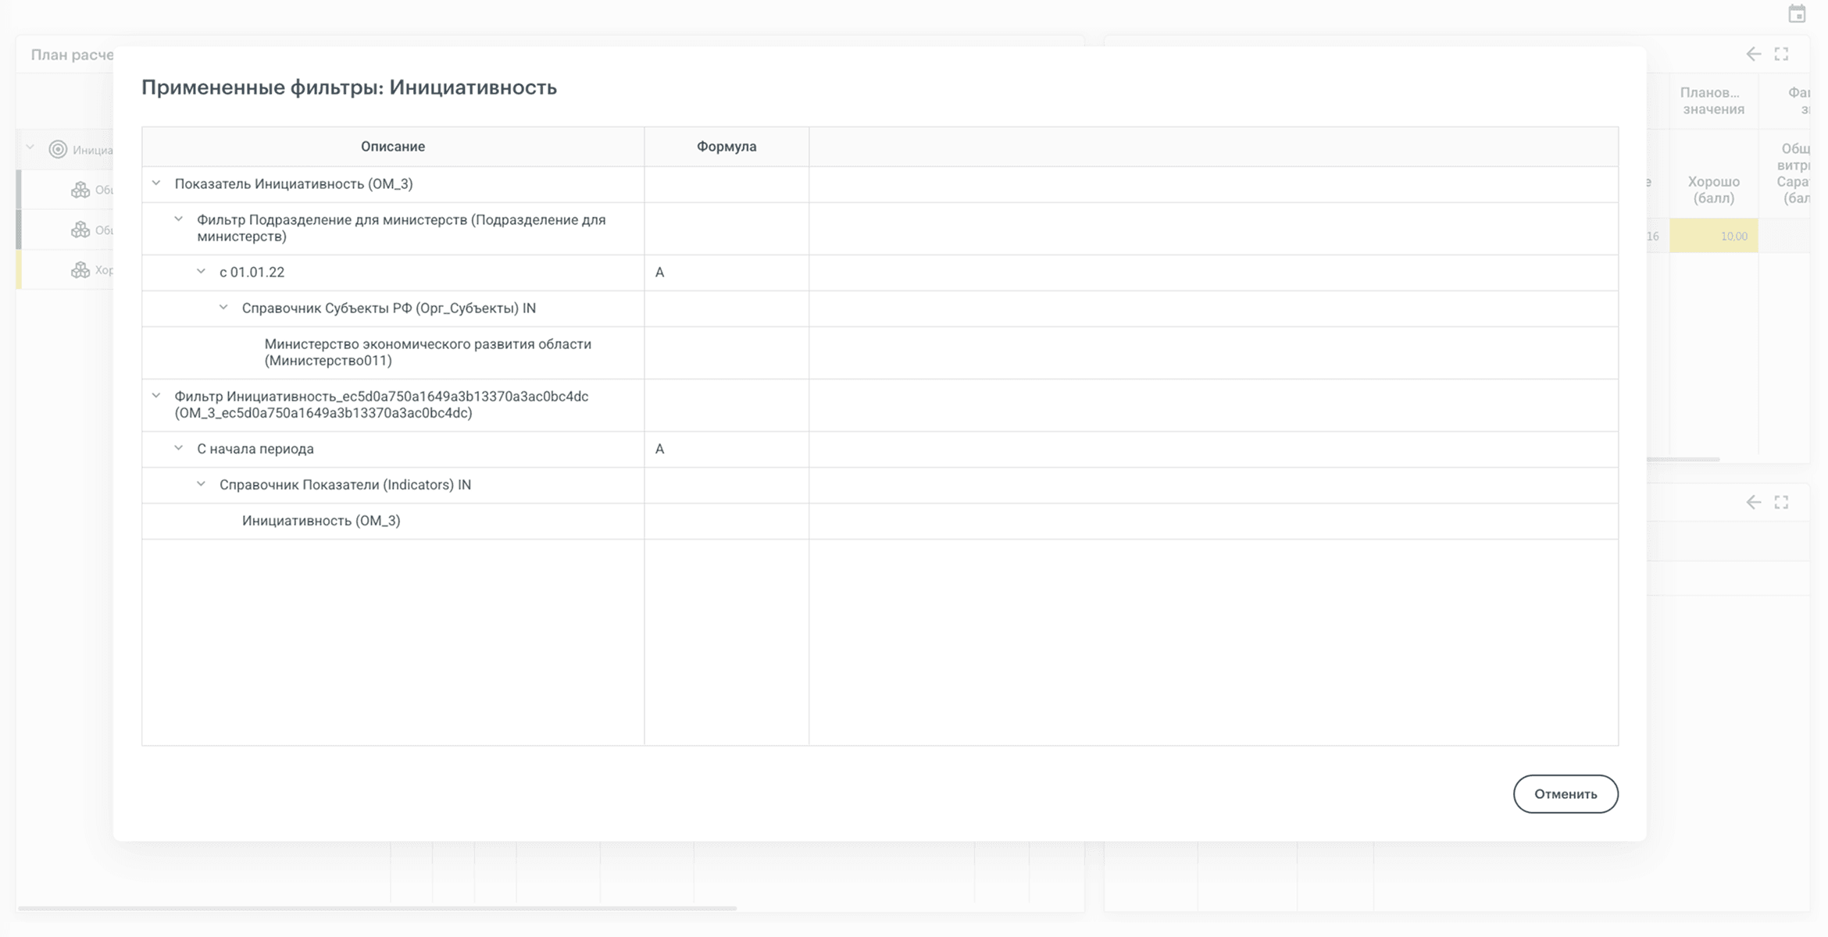Collapse Справочник Показатели (Indicators) node
The width and height of the screenshot is (1828, 937).
click(x=201, y=483)
